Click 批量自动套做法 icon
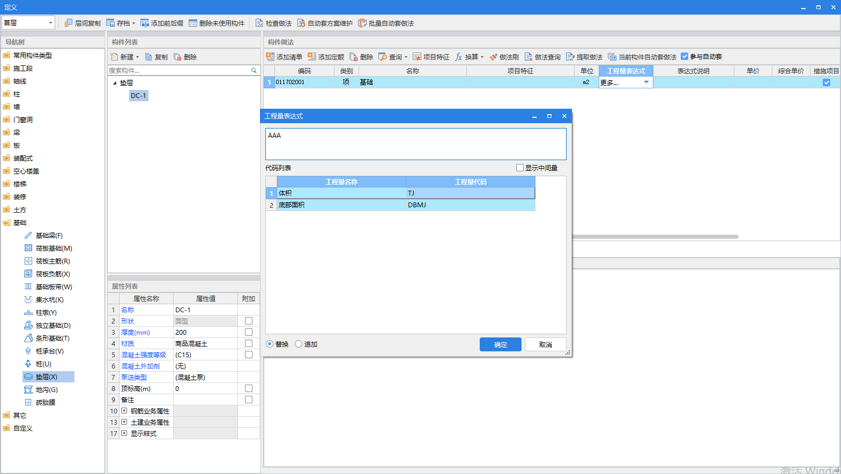841x474 pixels. click(x=362, y=23)
